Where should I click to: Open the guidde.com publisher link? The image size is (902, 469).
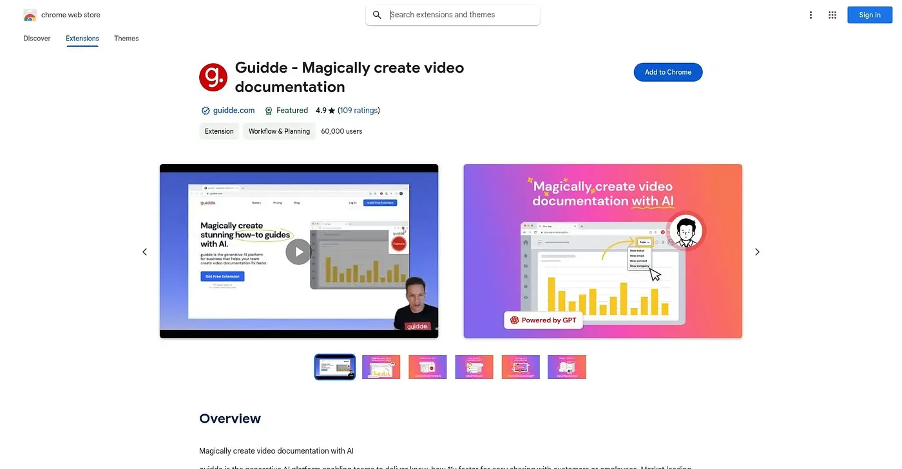tap(234, 111)
